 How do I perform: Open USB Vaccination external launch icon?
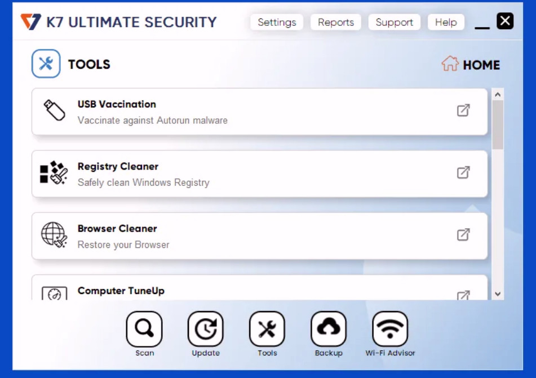pos(463,110)
